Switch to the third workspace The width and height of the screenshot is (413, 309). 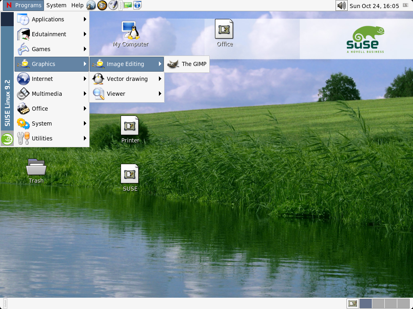coord(390,303)
